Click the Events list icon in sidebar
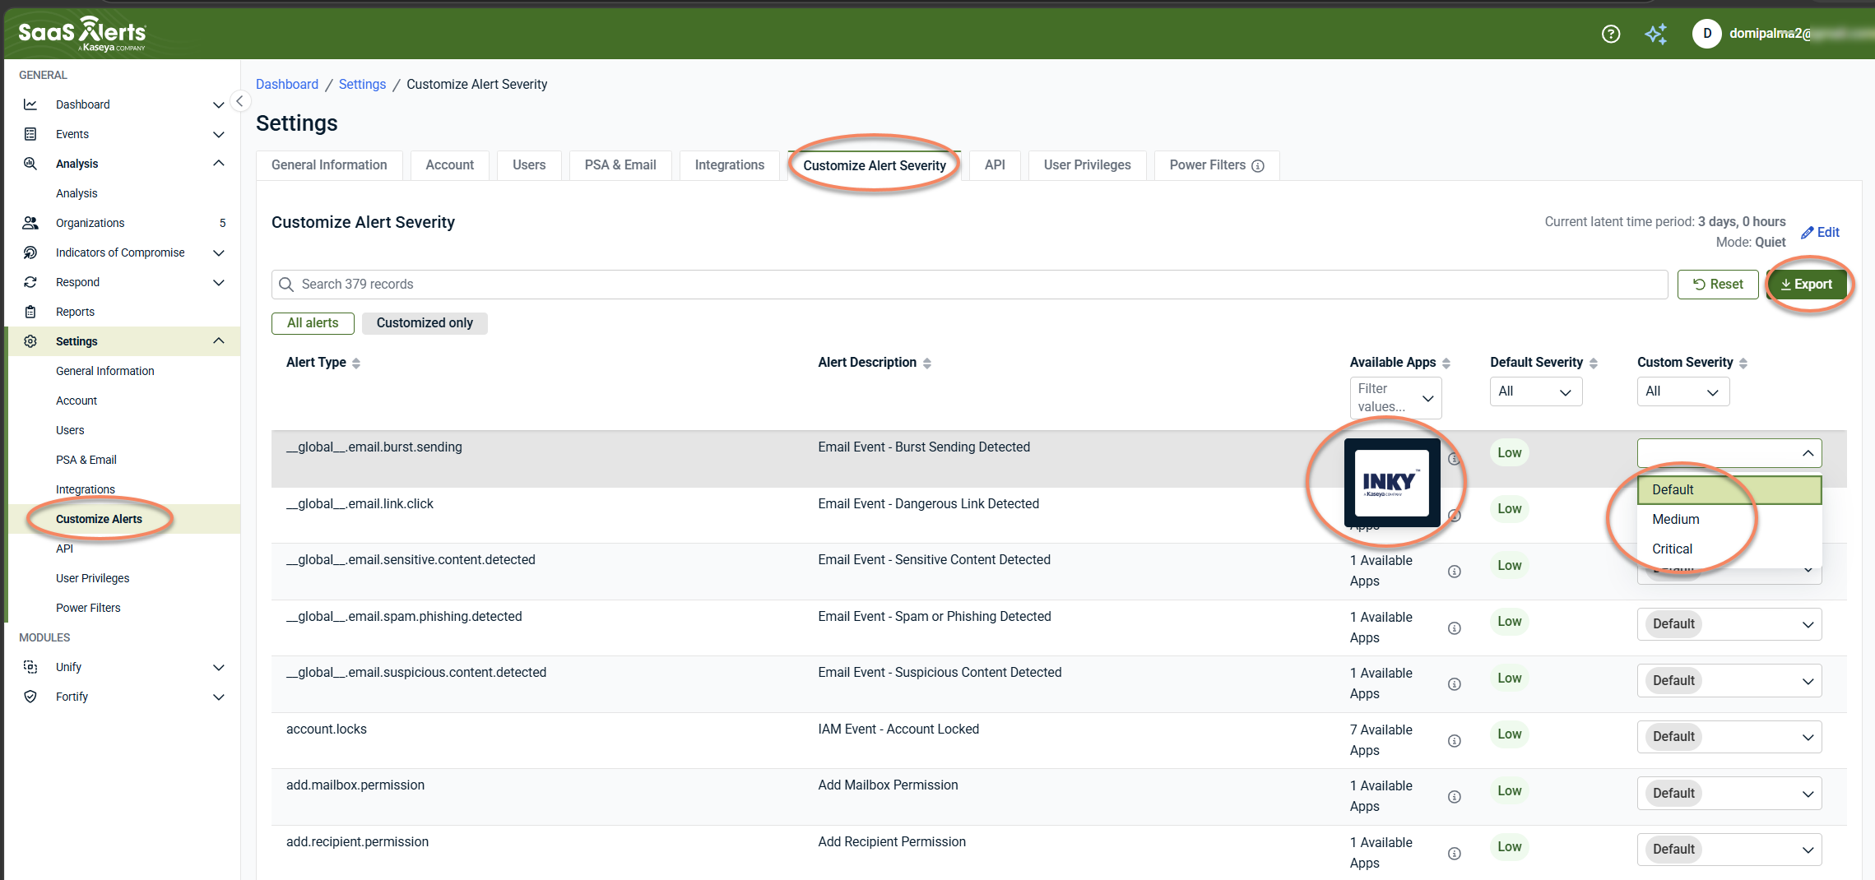Image resolution: width=1875 pixels, height=880 pixels. click(30, 134)
